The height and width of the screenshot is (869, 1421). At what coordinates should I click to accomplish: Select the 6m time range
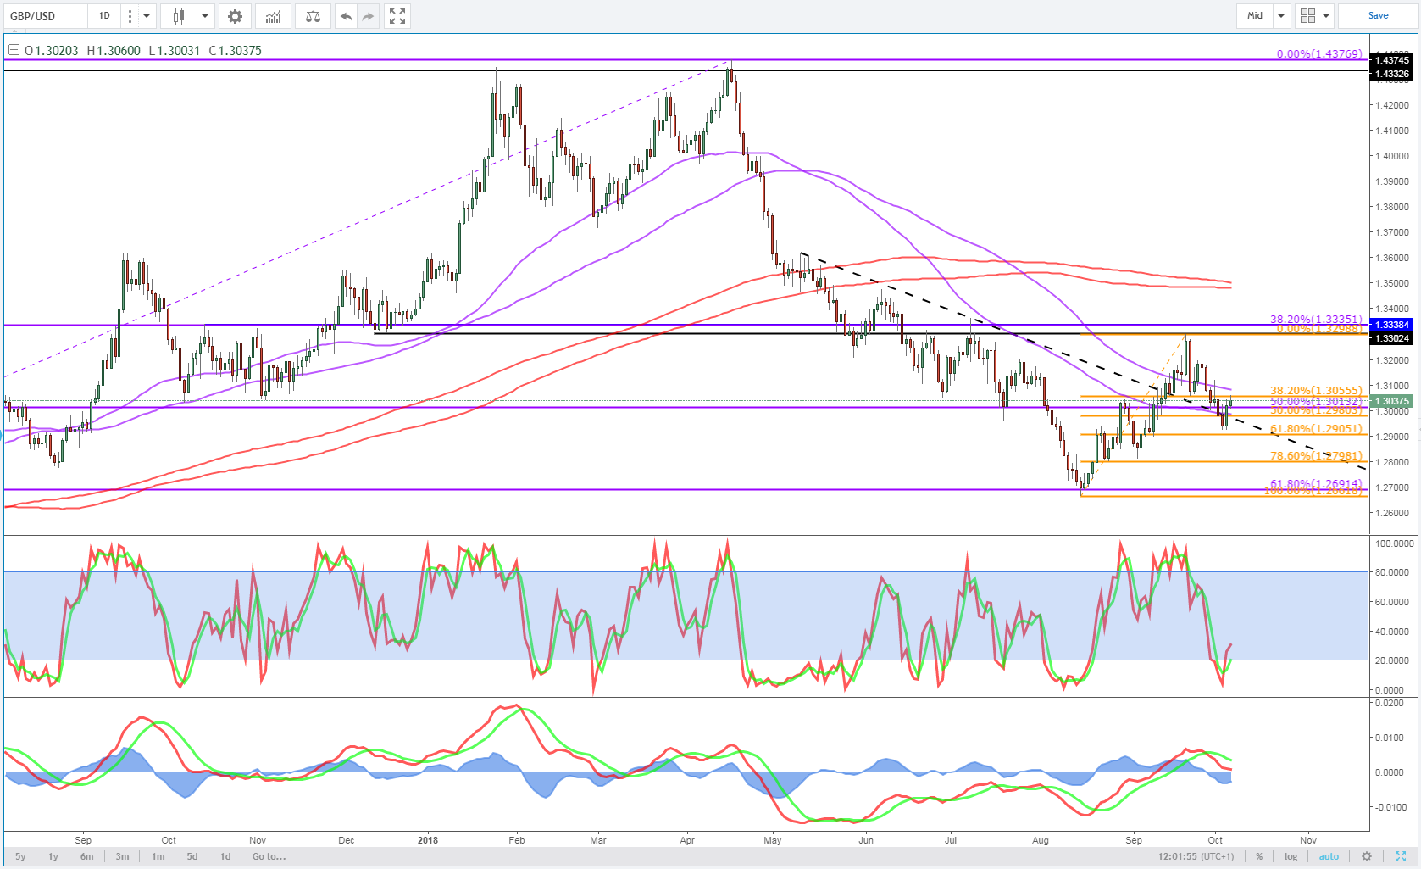pos(86,856)
